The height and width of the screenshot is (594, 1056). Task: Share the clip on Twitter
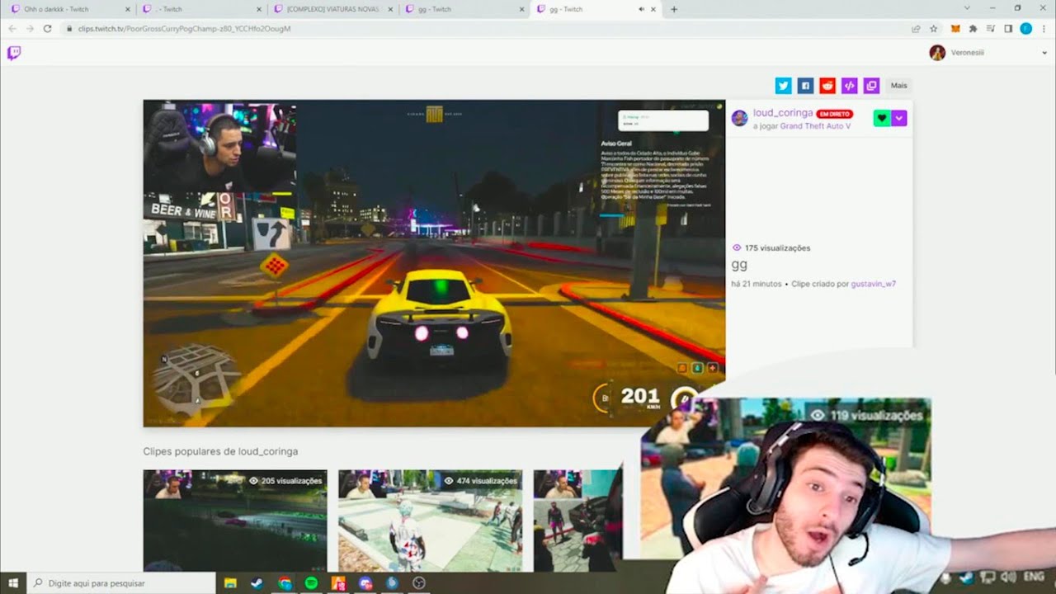[x=783, y=86]
